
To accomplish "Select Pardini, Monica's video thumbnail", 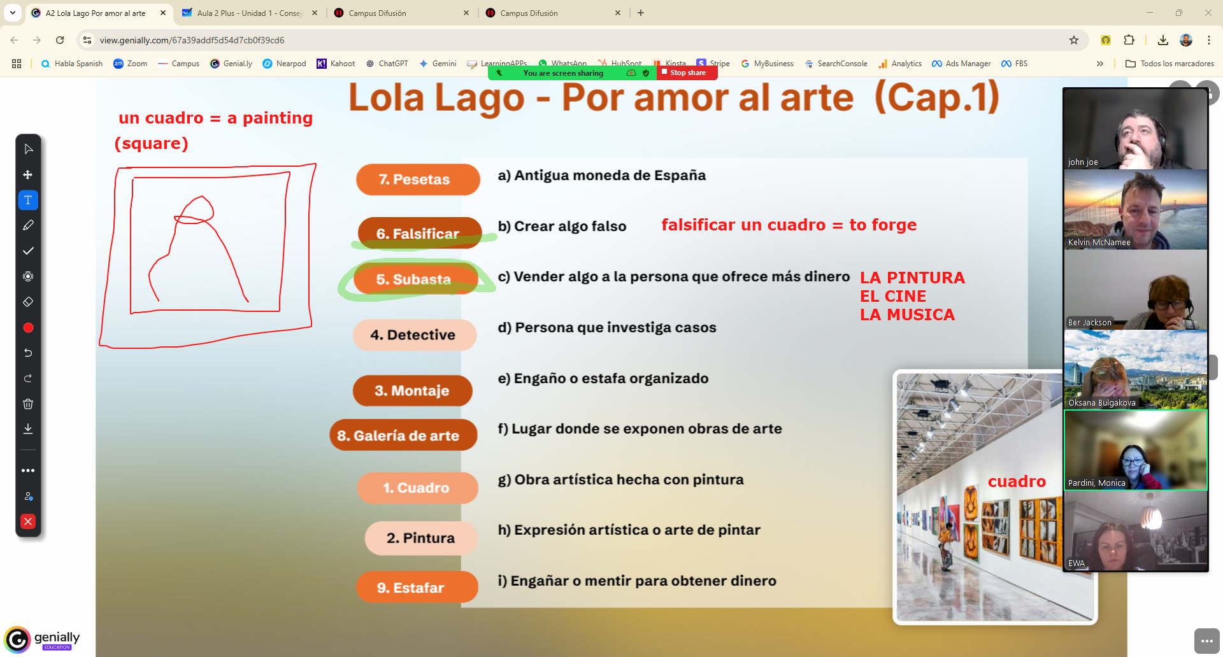I will click(1136, 450).
